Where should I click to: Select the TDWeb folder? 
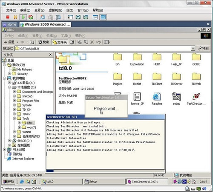[x=196, y=79]
